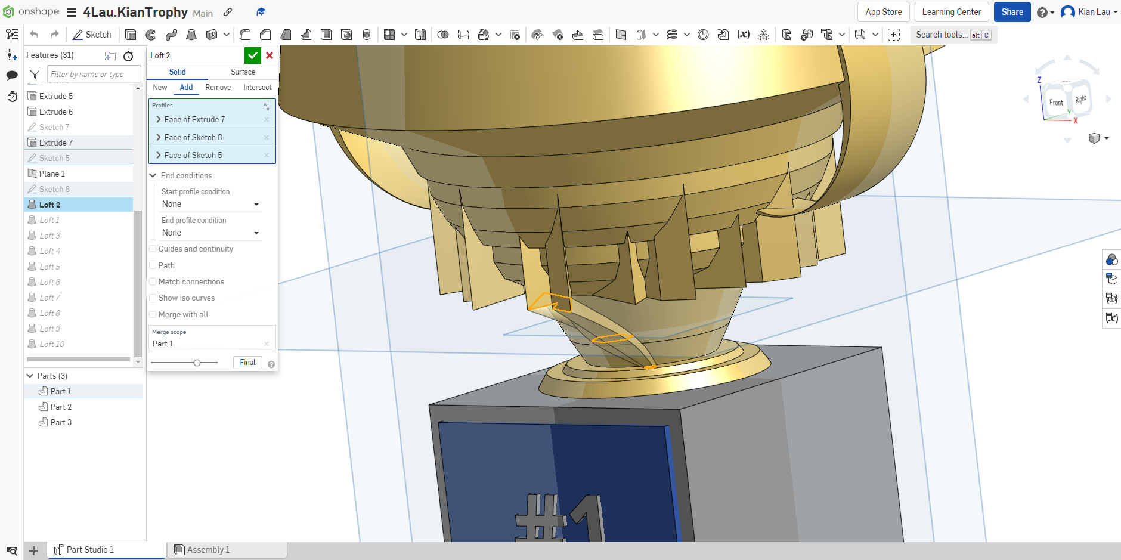Click the Sketch button
This screenshot has width=1121, height=560.
[x=92, y=35]
